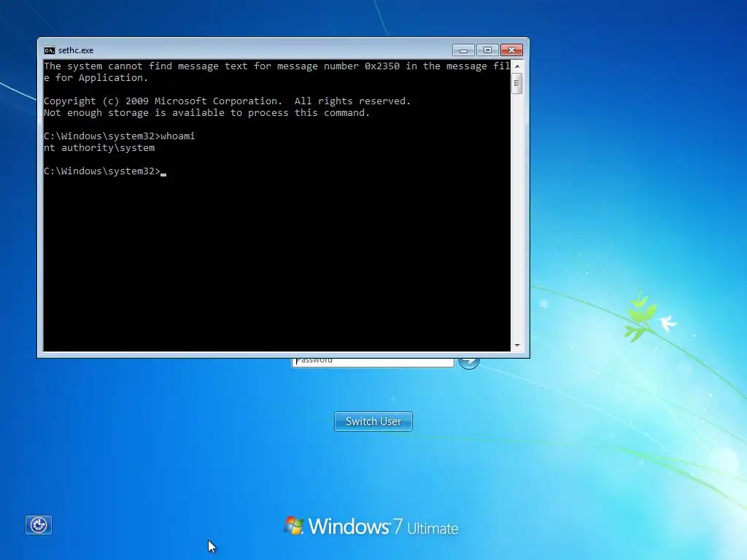The width and height of the screenshot is (747, 560).
Task: Click the 'nt authority\system' output line
Action: [x=99, y=148]
